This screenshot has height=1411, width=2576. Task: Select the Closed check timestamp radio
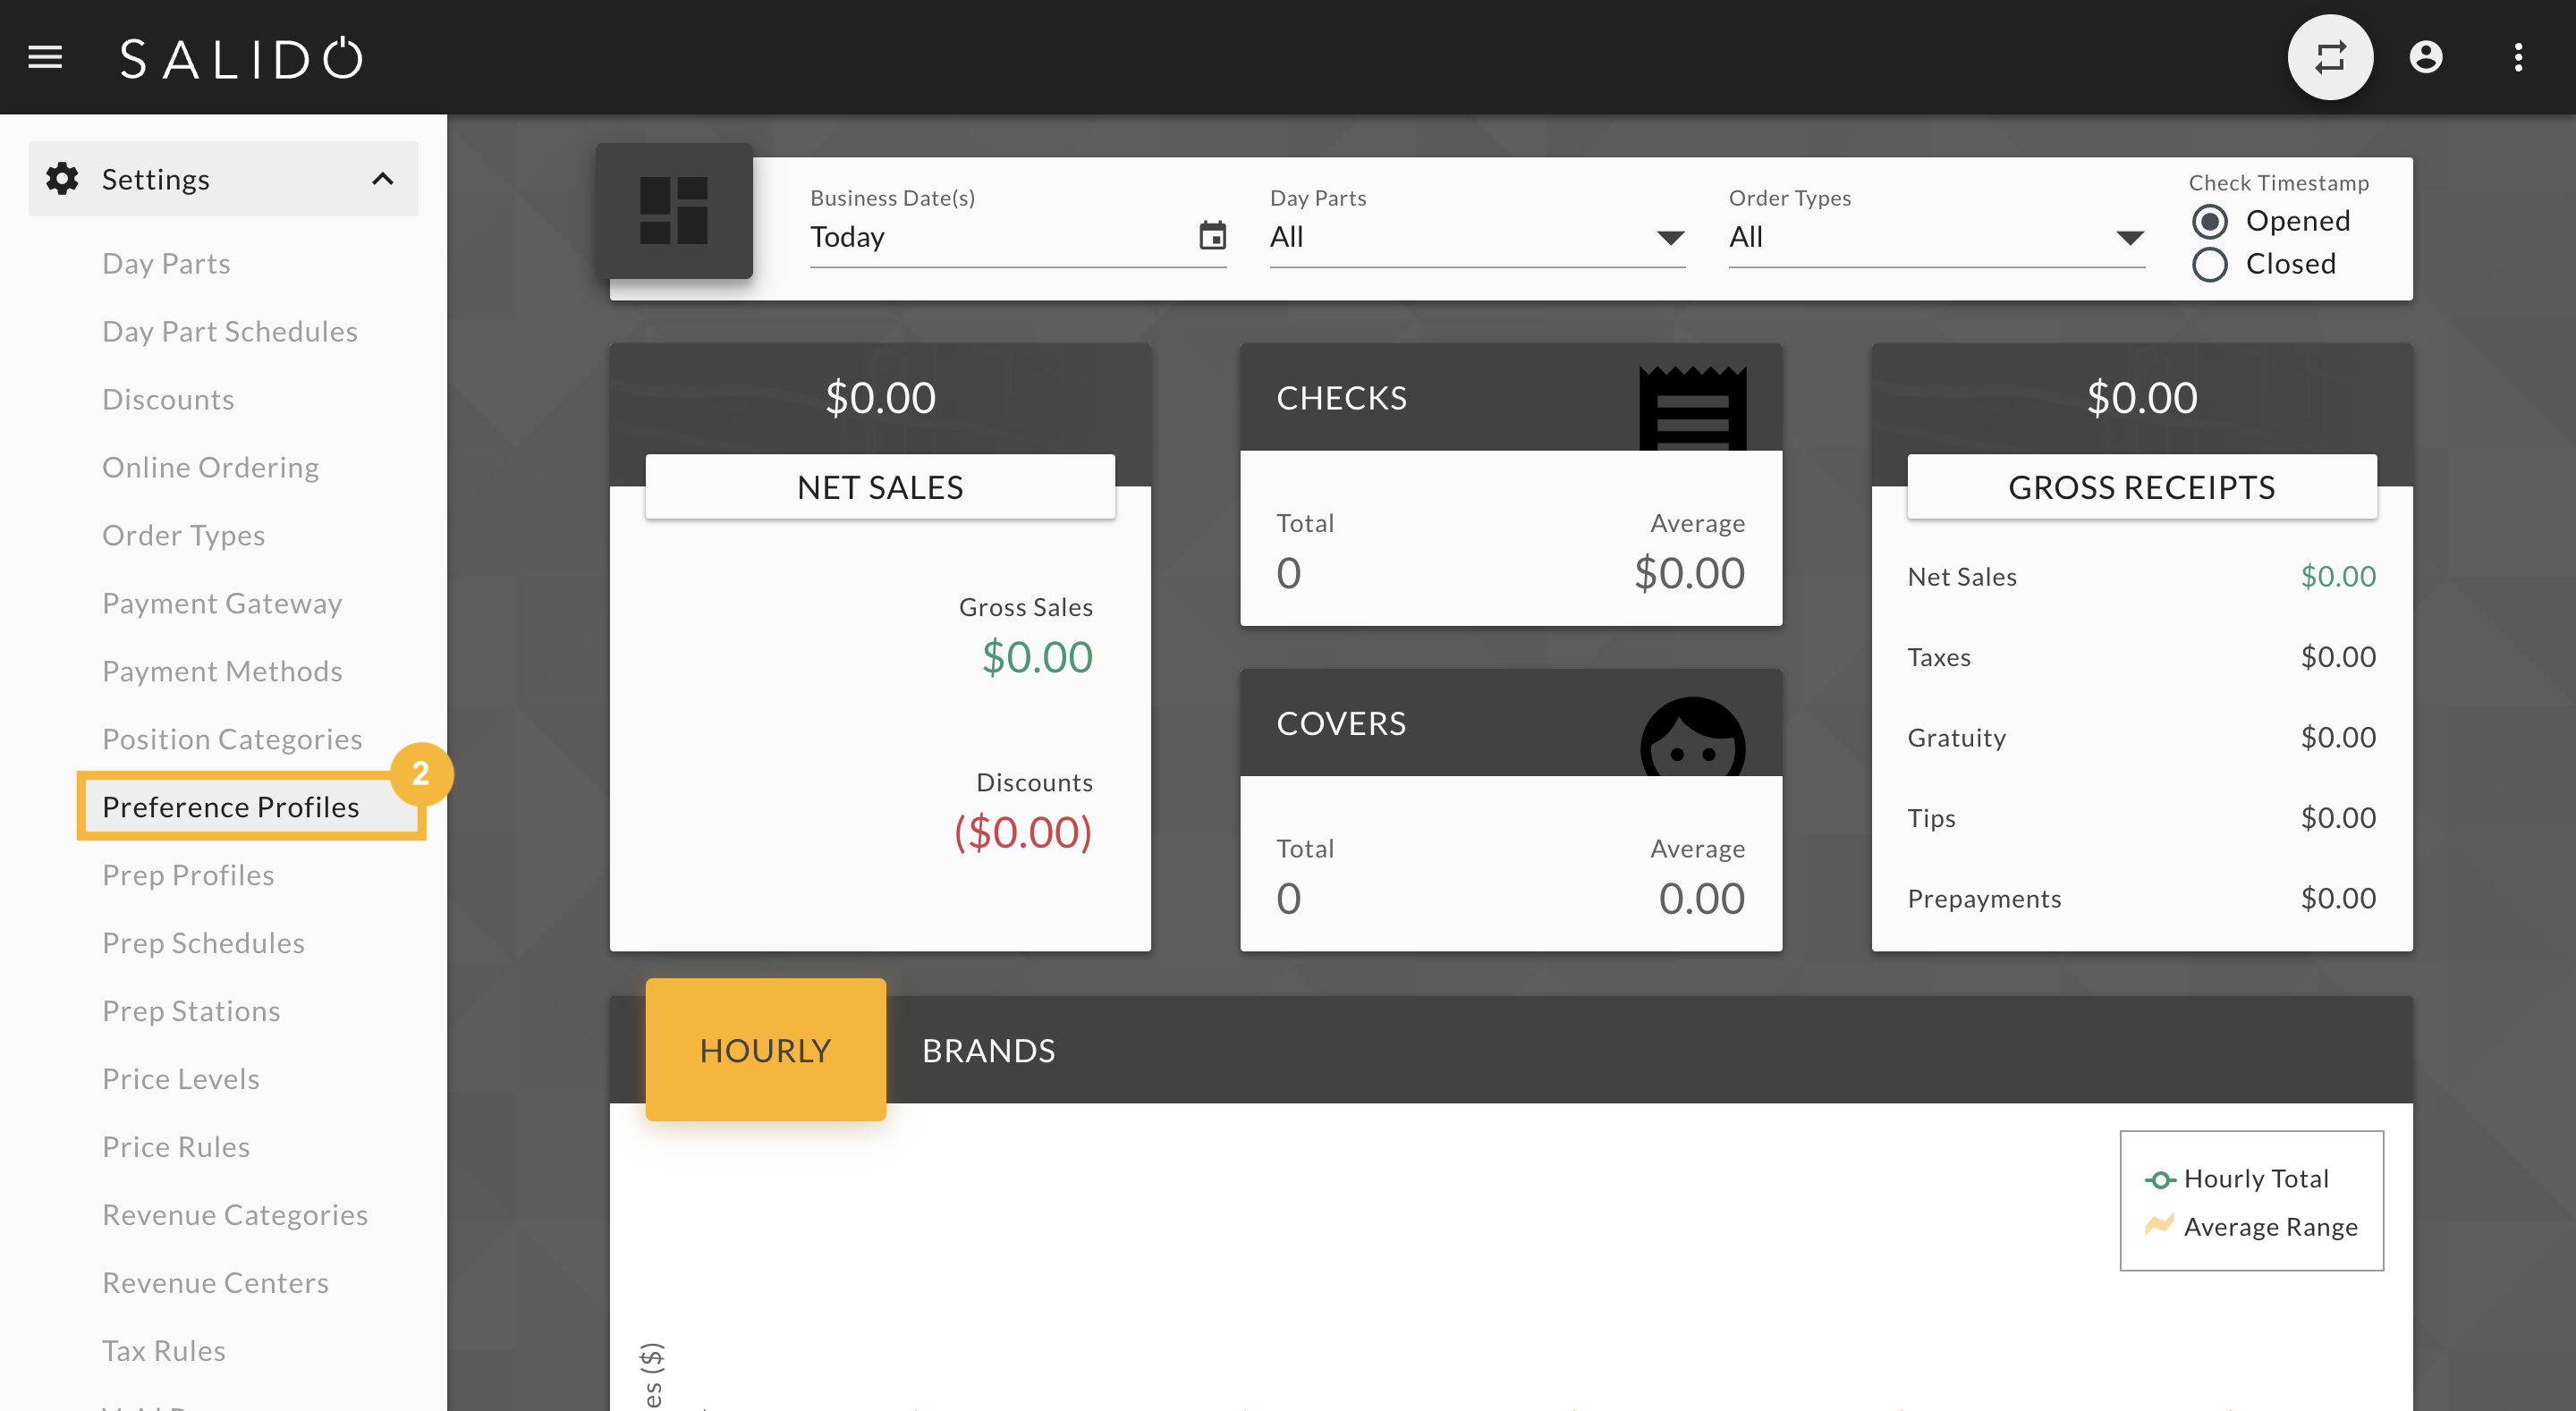[x=2209, y=264]
